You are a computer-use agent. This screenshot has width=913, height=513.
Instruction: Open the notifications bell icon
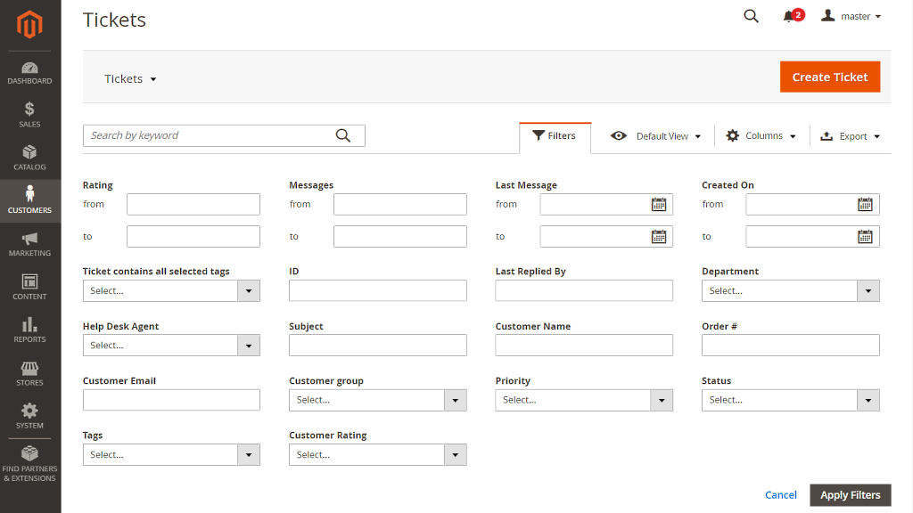(x=789, y=16)
